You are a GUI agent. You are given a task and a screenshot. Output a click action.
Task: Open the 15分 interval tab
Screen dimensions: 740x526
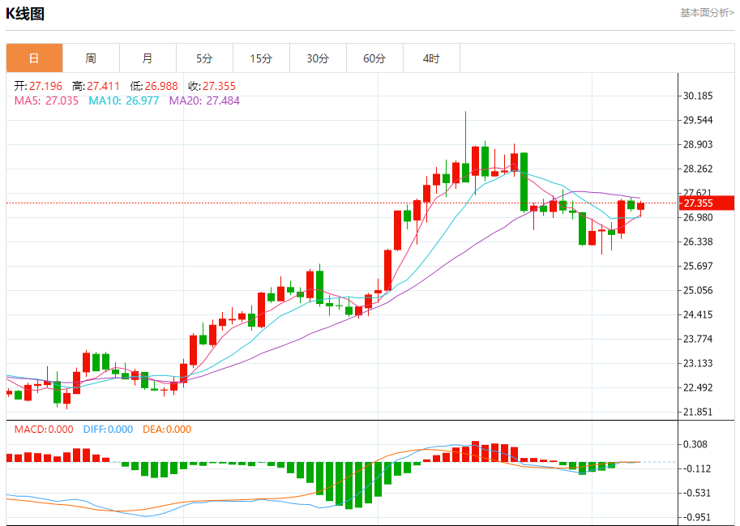pos(261,58)
